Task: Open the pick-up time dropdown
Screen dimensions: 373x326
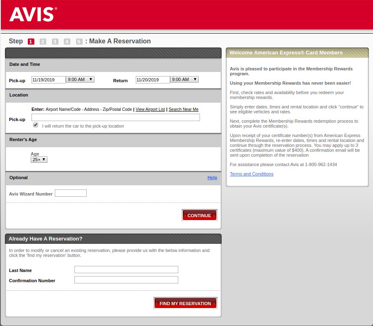Action: click(x=80, y=79)
